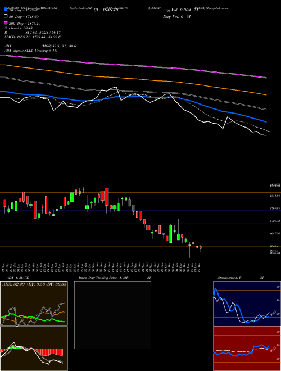Viewport: 281px width, 371px height.
Task: Click the 'ADX: 52.49 +DY: 9.53 -DY: 30.58' header
Action: 34,284
